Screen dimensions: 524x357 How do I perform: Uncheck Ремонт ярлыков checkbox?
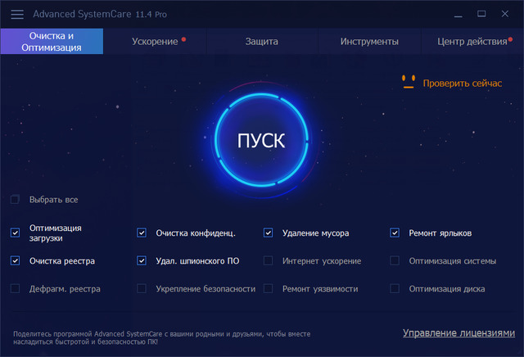[x=395, y=233]
